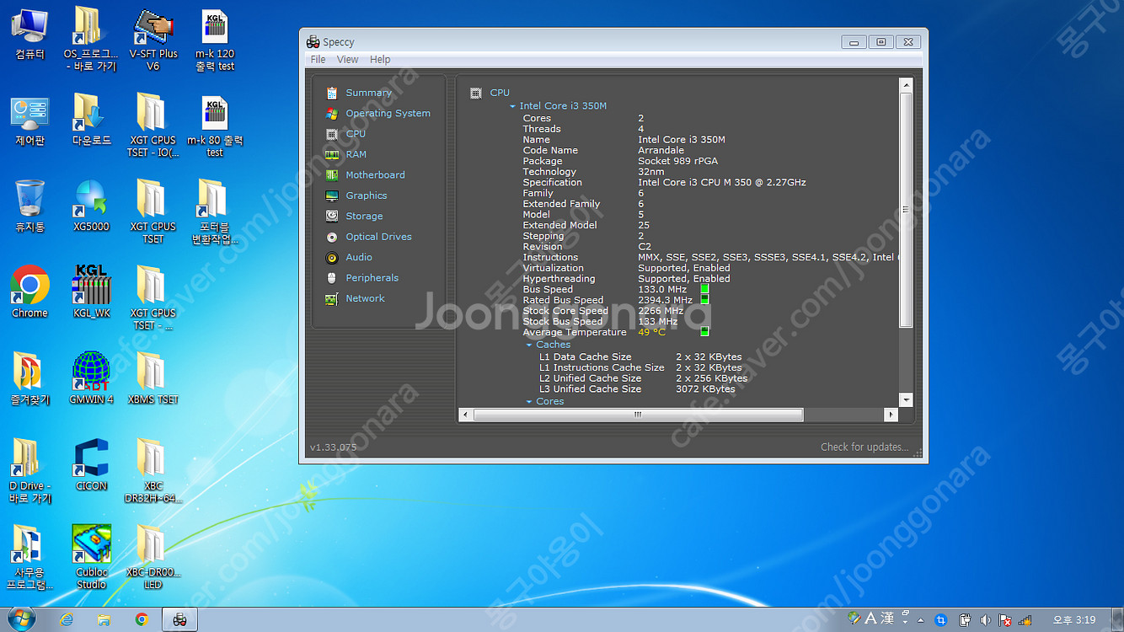Click the horizontal scrollbar thumb
This screenshot has width=1124, height=632.
click(x=638, y=415)
